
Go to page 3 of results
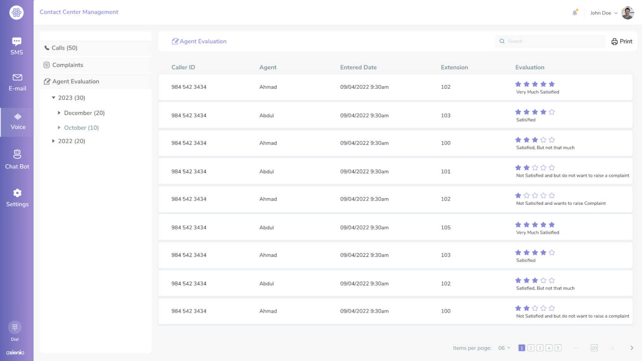(x=540, y=348)
